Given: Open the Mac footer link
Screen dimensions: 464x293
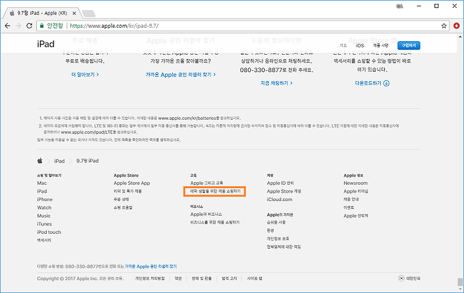Looking at the screenshot, I should pyautogui.click(x=42, y=183).
